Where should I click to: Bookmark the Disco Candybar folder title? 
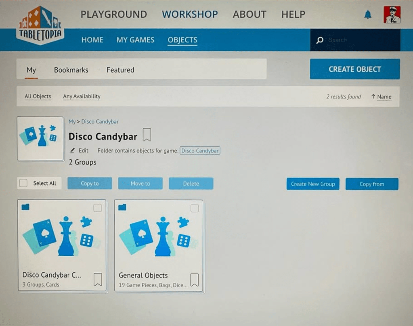pos(147,136)
